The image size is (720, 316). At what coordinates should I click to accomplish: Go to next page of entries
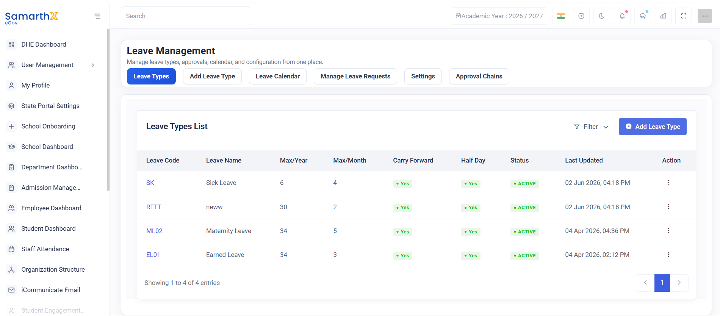[679, 283]
